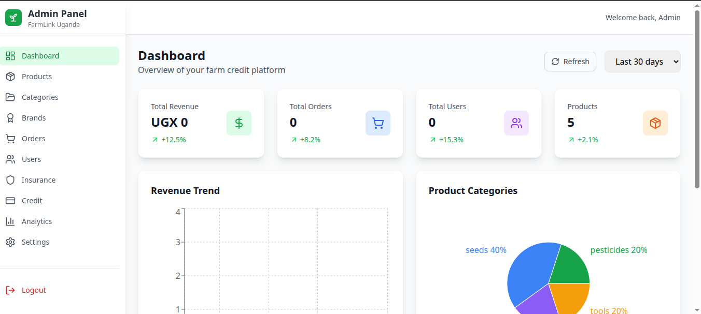The height and width of the screenshot is (314, 701).
Task: Click the Total Revenue UGX 0 value
Action: (x=170, y=123)
